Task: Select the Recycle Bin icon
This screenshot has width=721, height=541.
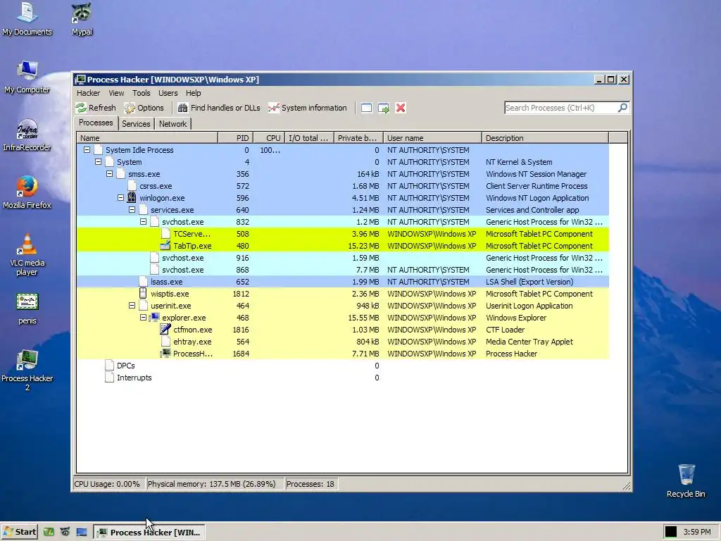Action: point(686,481)
